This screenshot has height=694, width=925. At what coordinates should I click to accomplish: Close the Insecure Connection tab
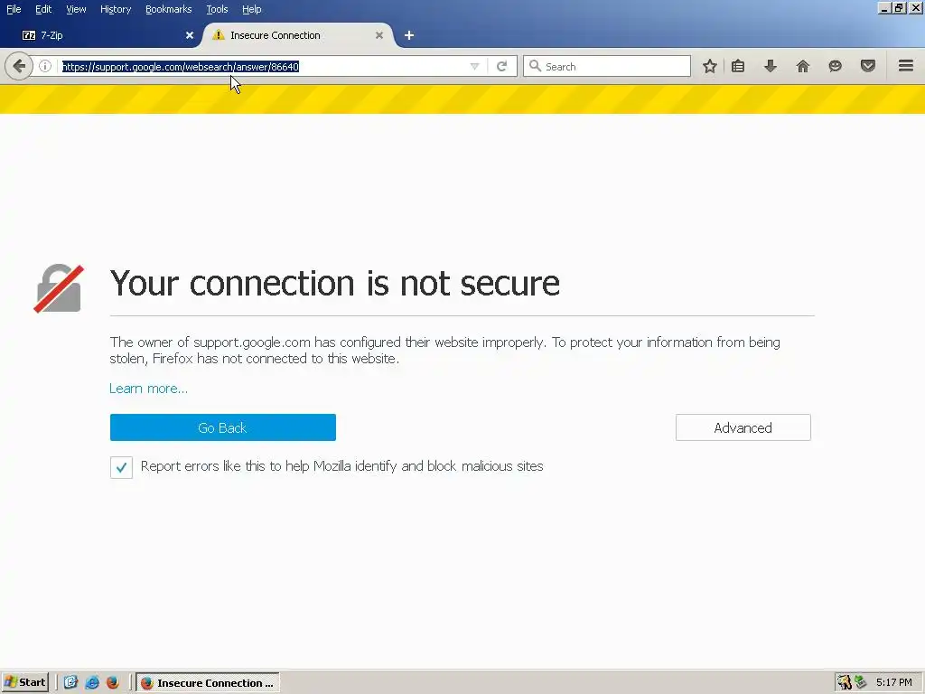379,35
